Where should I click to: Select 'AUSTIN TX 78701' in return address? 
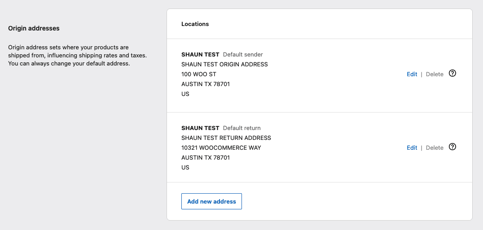[x=206, y=157]
